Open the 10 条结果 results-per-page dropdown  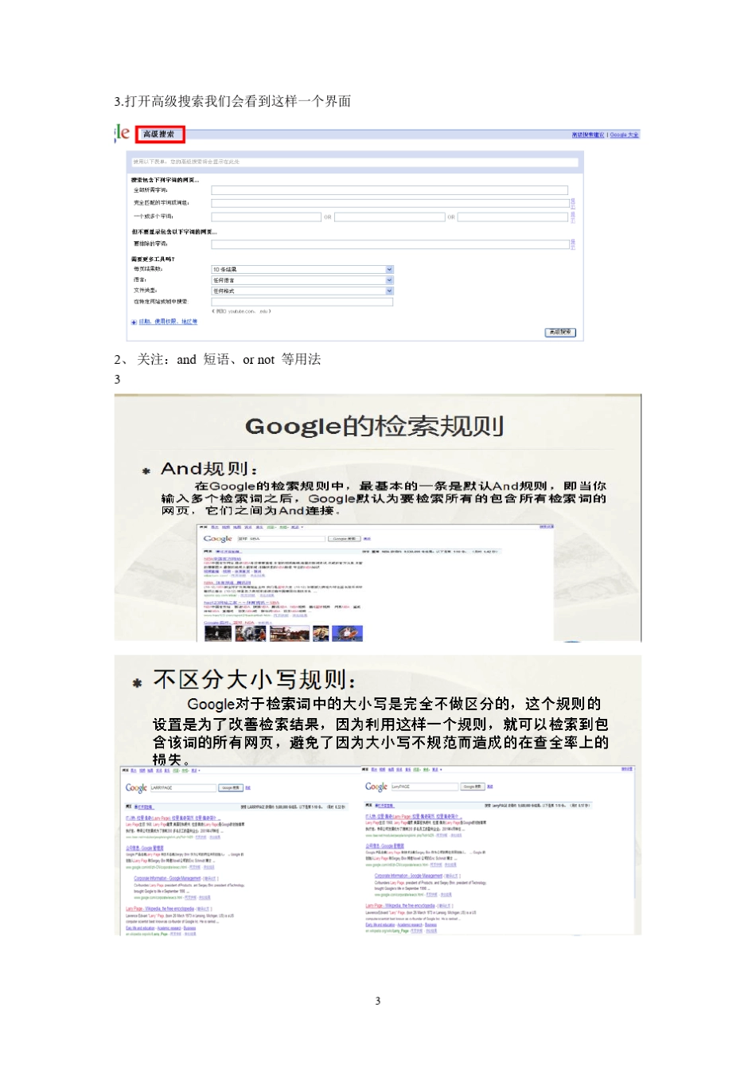click(302, 269)
